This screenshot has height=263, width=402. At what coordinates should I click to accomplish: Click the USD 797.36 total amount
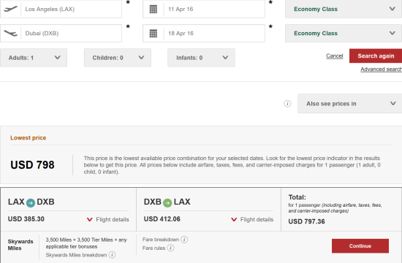(307, 221)
